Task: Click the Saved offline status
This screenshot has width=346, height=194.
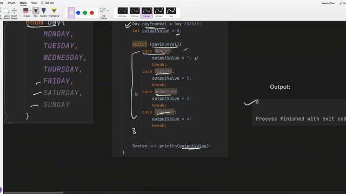Action: (x=328, y=3)
